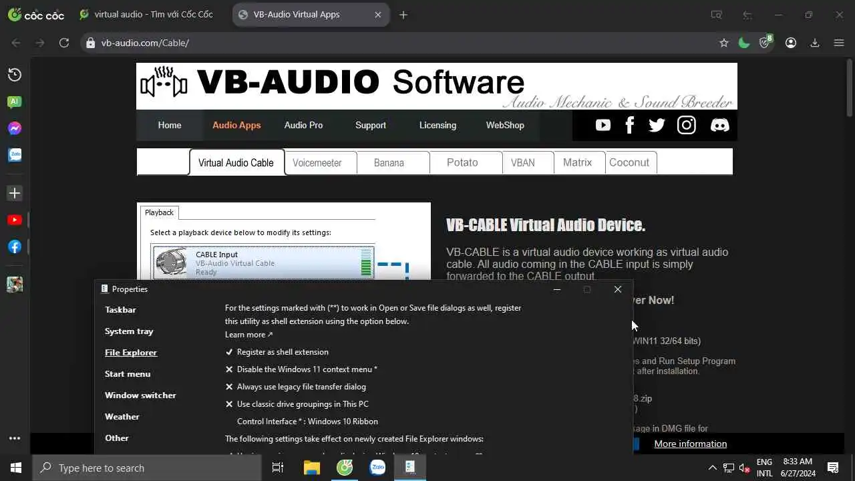Open Audio Apps in VB-Audio navigation
This screenshot has height=481, width=855.
point(236,125)
